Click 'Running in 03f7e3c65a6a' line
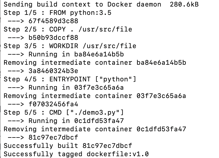This screenshot has width=219, height=158. pos(76,88)
